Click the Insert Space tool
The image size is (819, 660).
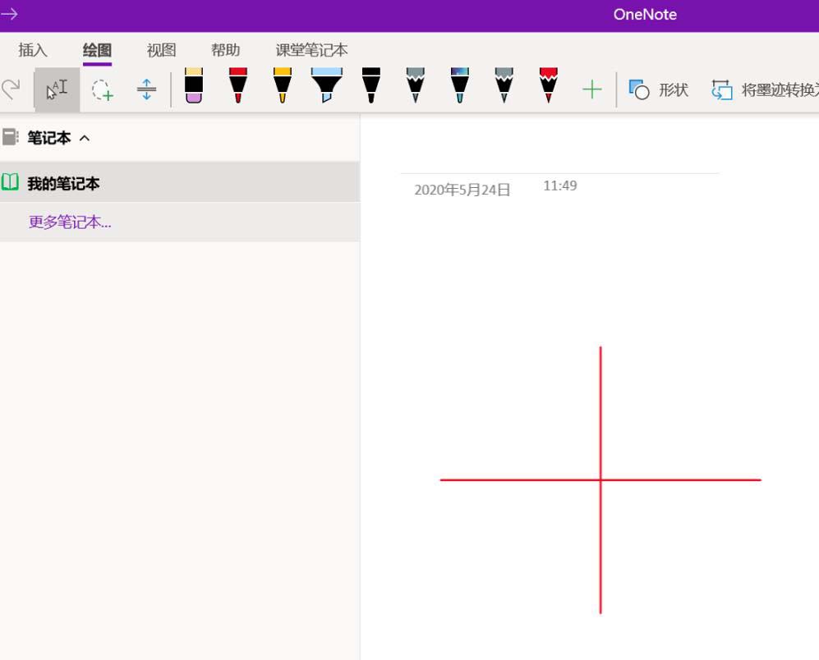click(146, 89)
